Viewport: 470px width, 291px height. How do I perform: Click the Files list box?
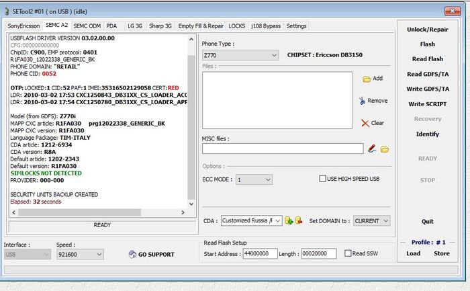[277, 100]
